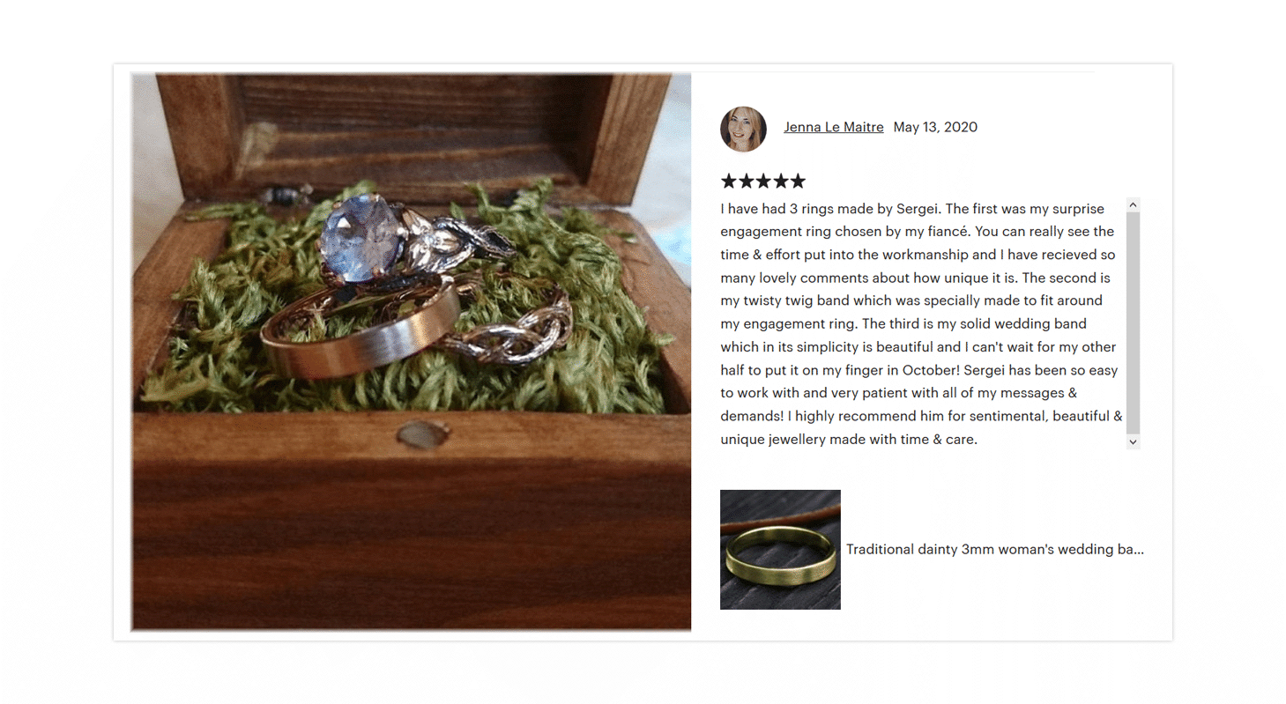Click the fourth rating star

click(780, 182)
